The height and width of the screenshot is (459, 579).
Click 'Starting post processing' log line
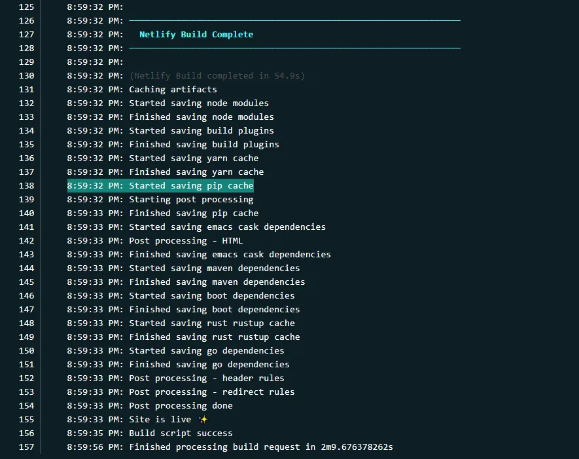(x=160, y=200)
